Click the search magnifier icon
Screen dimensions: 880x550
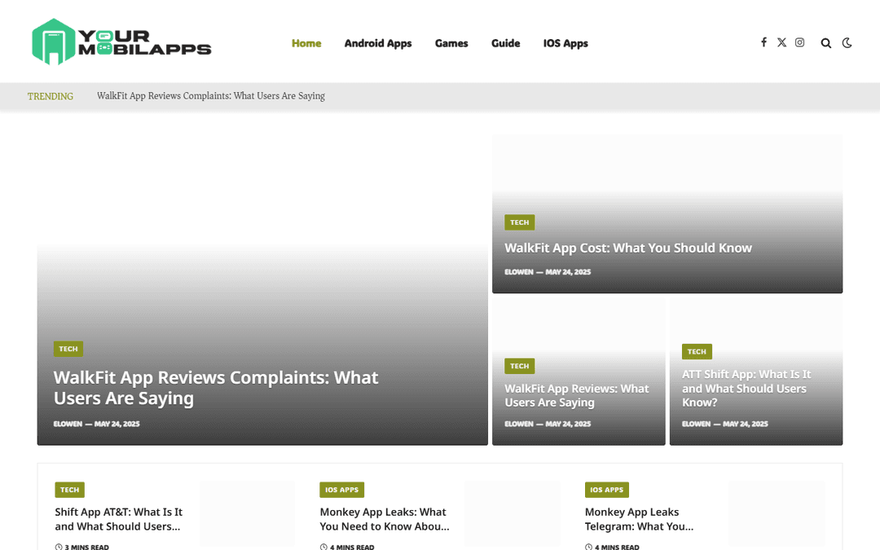[x=826, y=43]
